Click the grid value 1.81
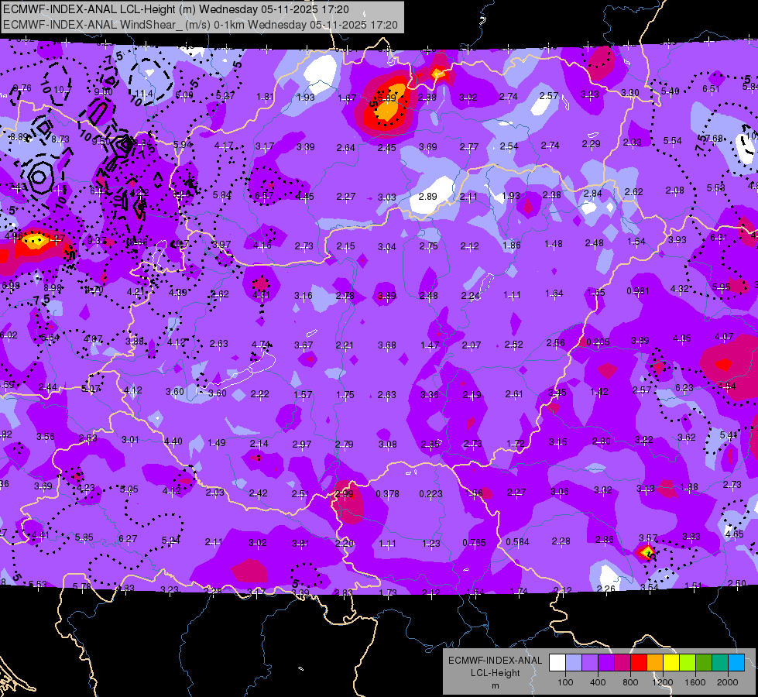758x697 pixels. click(x=265, y=97)
